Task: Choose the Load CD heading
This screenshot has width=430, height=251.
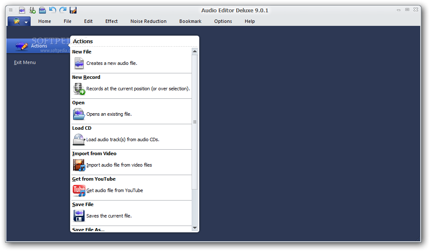Action: coord(82,128)
